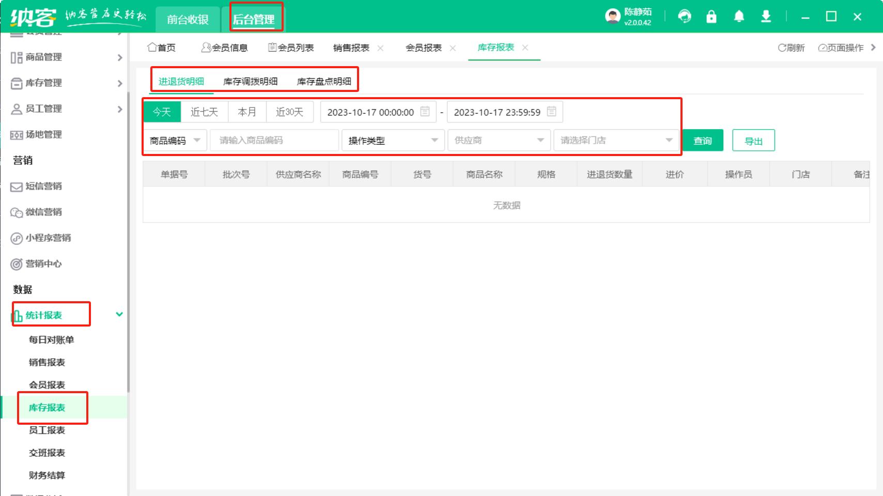Click the 刷新 refresh button

tap(791, 48)
